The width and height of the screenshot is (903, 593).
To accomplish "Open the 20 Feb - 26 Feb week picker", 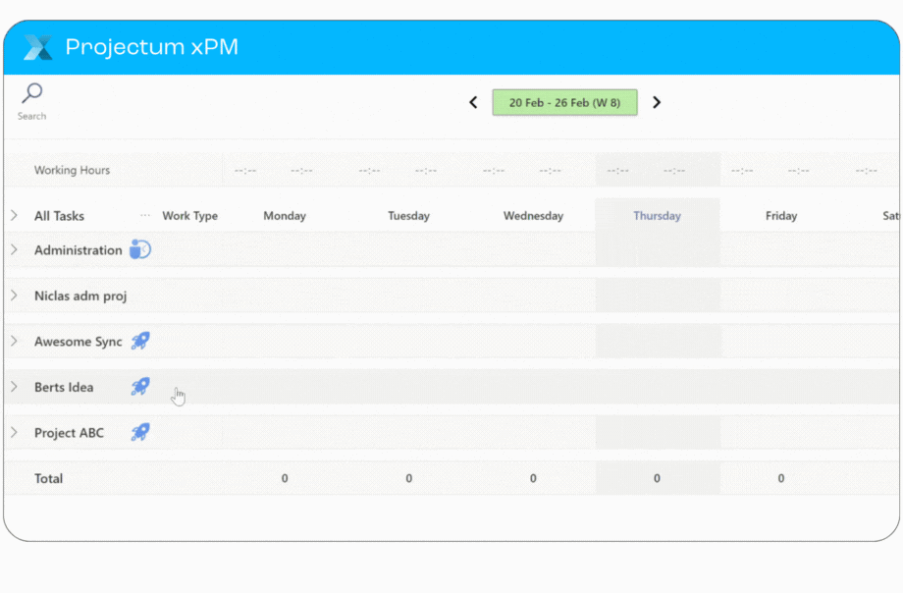I will (x=564, y=102).
